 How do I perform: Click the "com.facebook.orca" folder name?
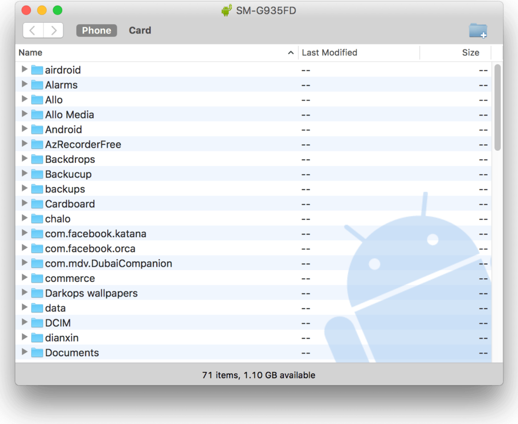[90, 248]
